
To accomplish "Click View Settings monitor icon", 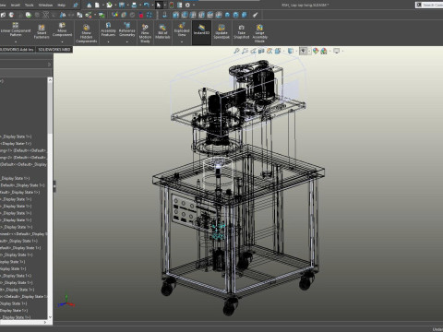I will pyautogui.click(x=336, y=51).
